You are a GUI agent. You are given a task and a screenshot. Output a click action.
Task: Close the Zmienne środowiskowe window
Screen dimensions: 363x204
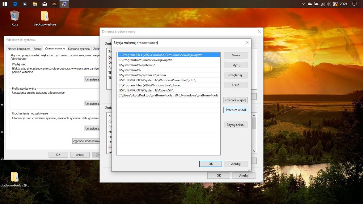(259, 32)
